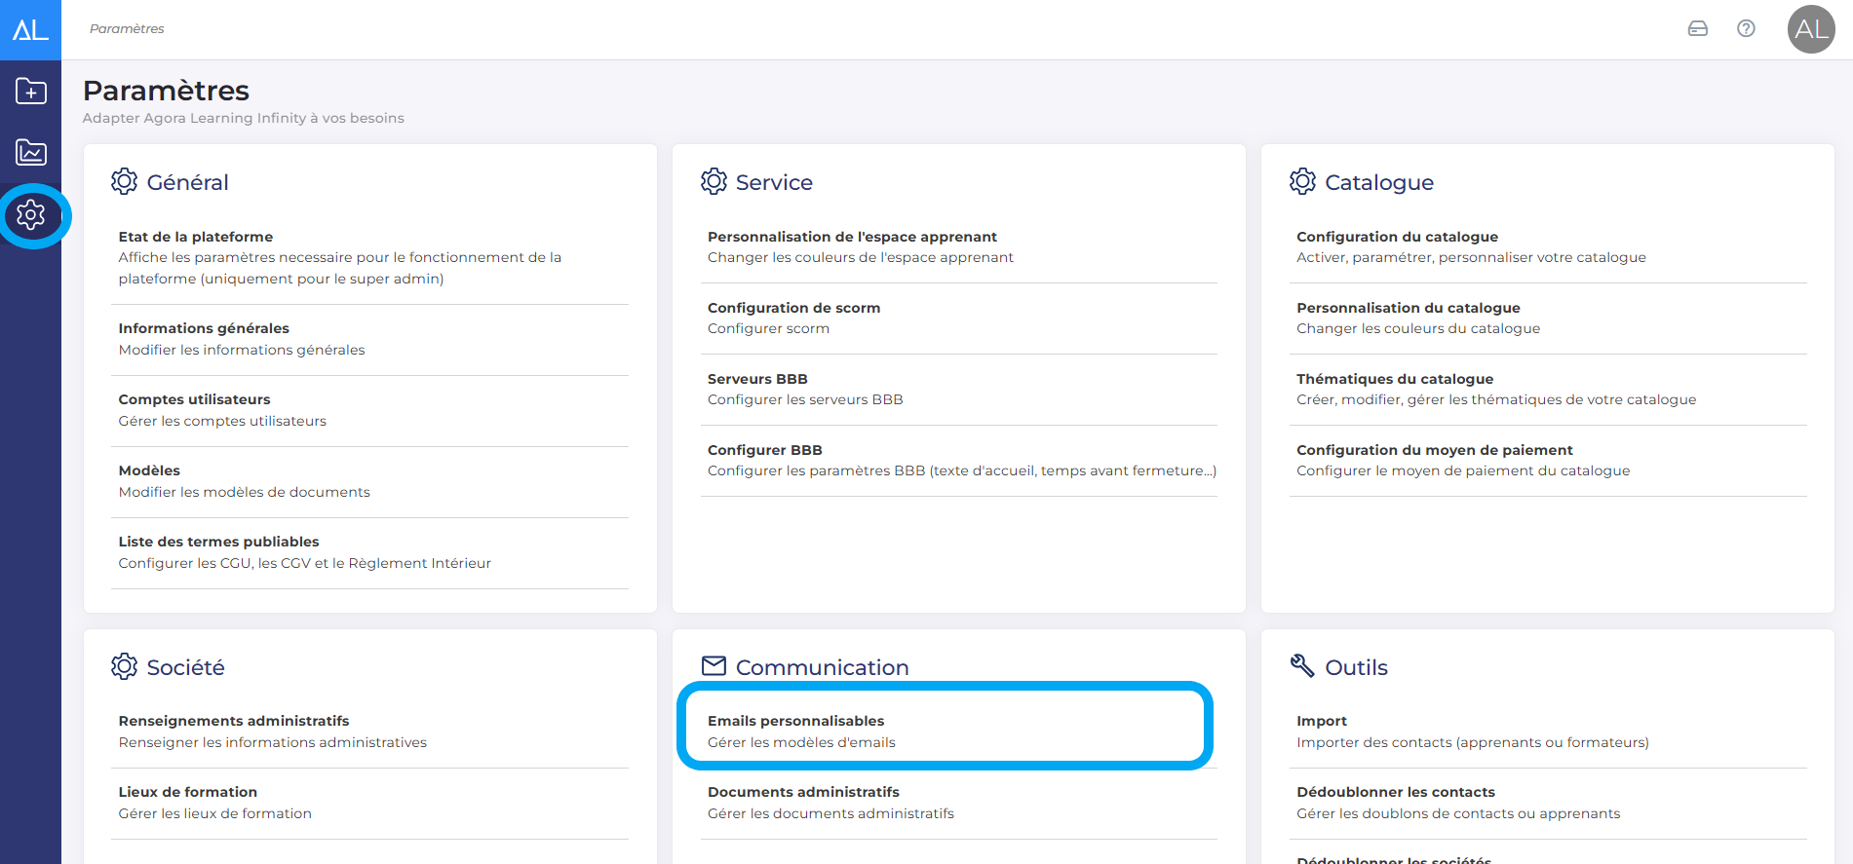Open the help question mark icon

point(1746,29)
